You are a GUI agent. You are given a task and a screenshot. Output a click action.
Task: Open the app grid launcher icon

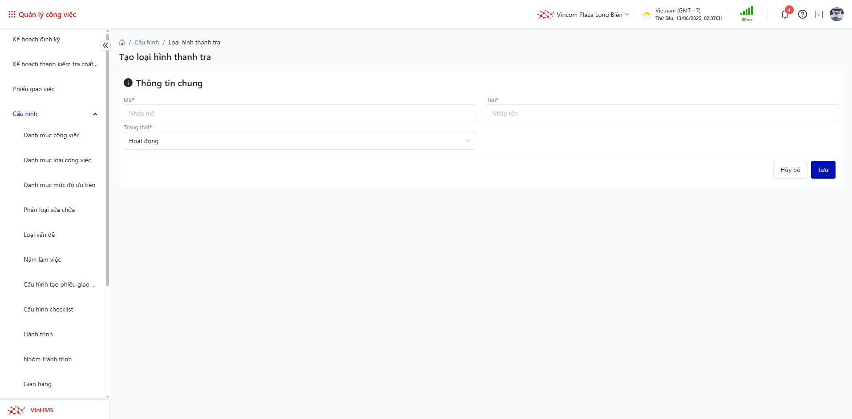(12, 14)
